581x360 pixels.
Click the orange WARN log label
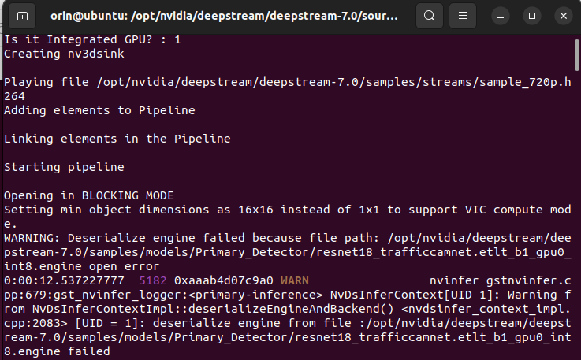click(x=295, y=280)
